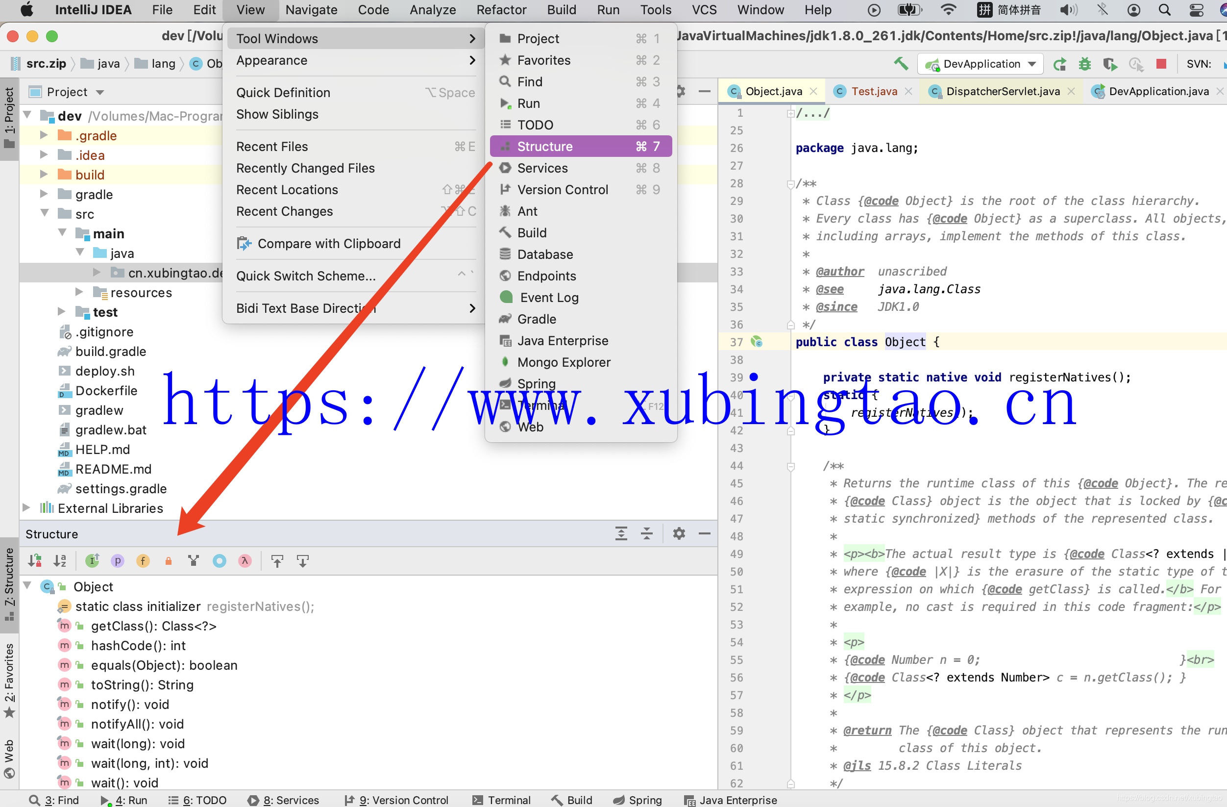Run DevApplication with coverage
Image resolution: width=1227 pixels, height=807 pixels.
click(1110, 64)
